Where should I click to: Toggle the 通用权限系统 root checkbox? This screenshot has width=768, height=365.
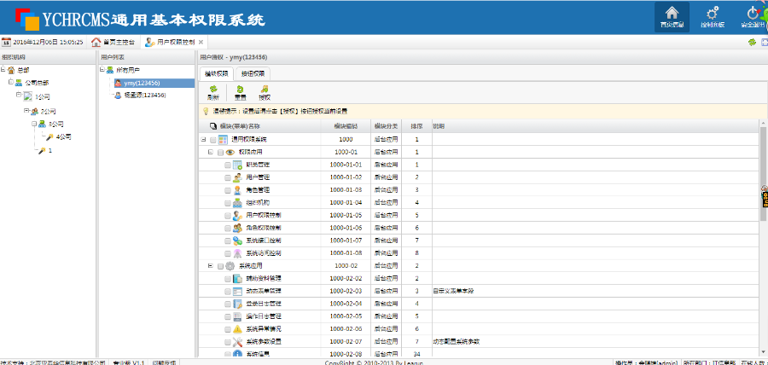212,140
